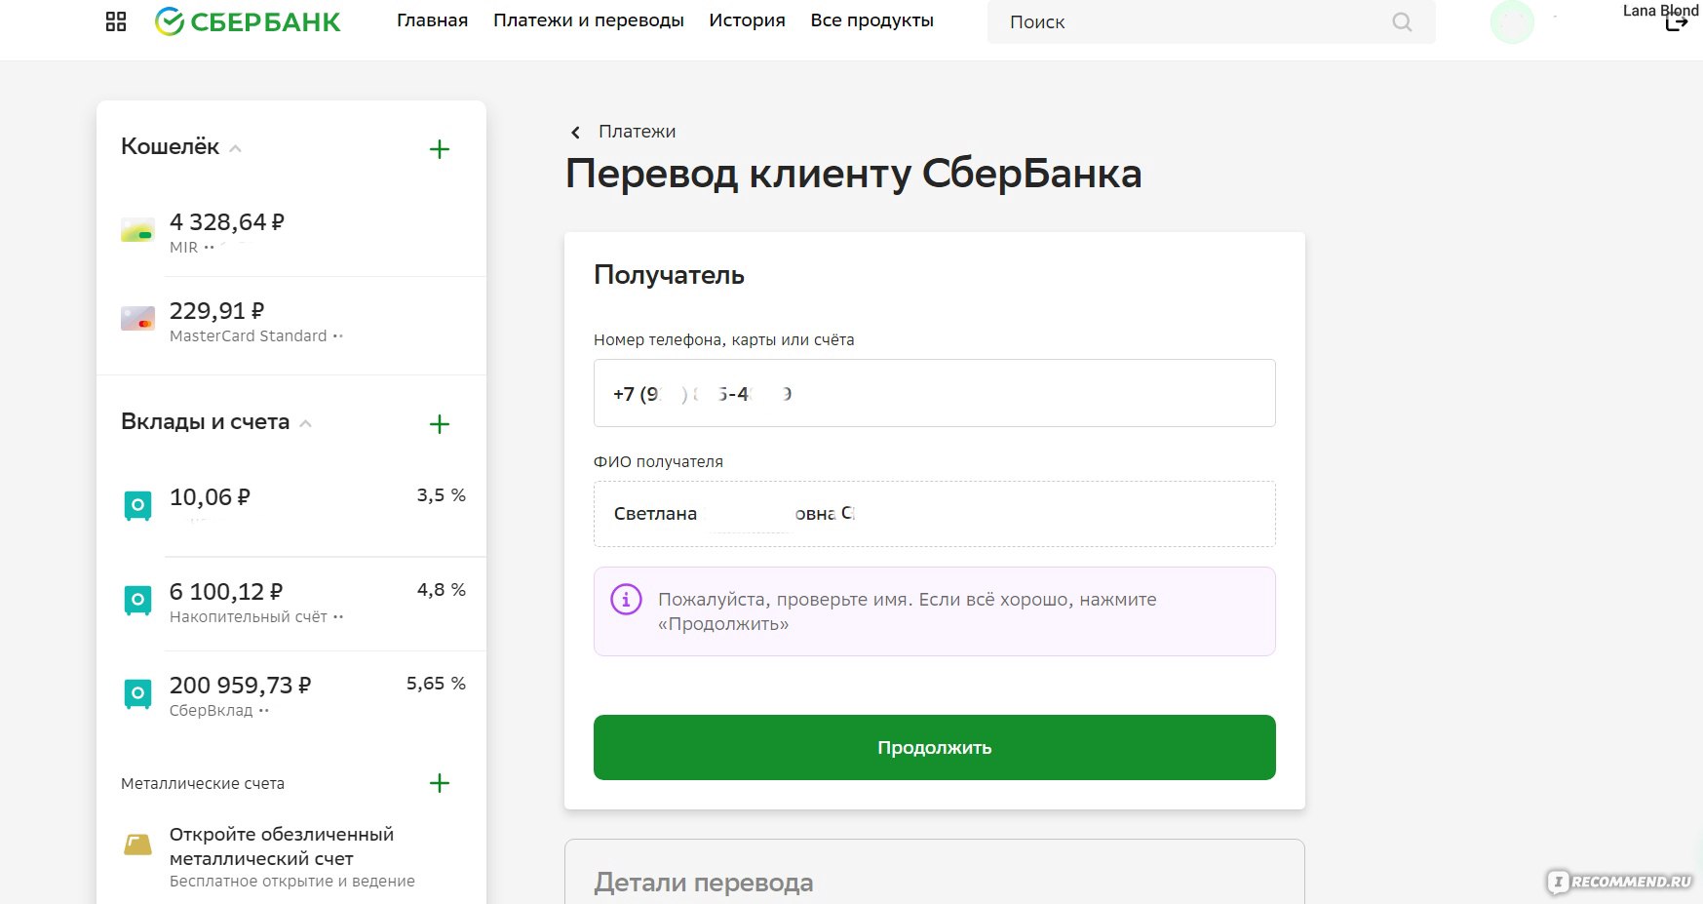Click the Детали перевода section heading
Image resolution: width=1703 pixels, height=904 pixels.
coord(703,883)
